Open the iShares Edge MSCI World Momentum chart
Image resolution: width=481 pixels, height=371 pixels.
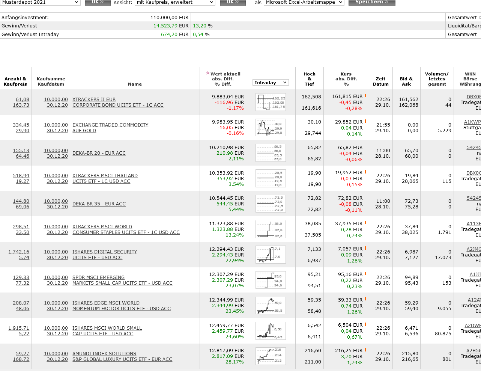[x=271, y=305]
